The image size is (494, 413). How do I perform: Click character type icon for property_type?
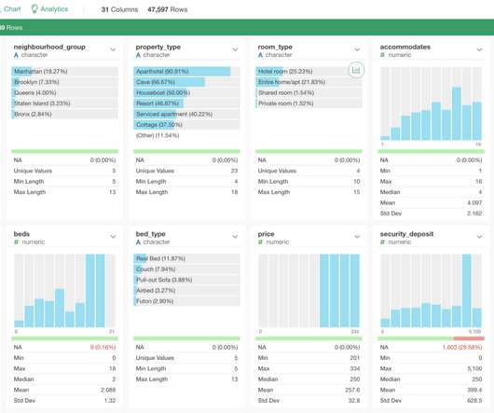click(x=138, y=55)
